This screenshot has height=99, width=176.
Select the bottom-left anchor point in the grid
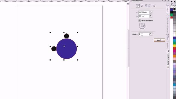[x=140, y=29]
